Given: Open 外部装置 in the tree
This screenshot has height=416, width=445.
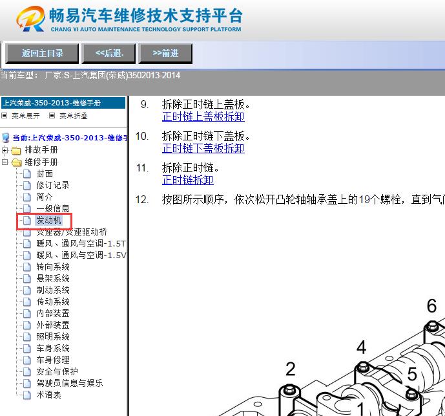Looking at the screenshot, I should pos(53,325).
